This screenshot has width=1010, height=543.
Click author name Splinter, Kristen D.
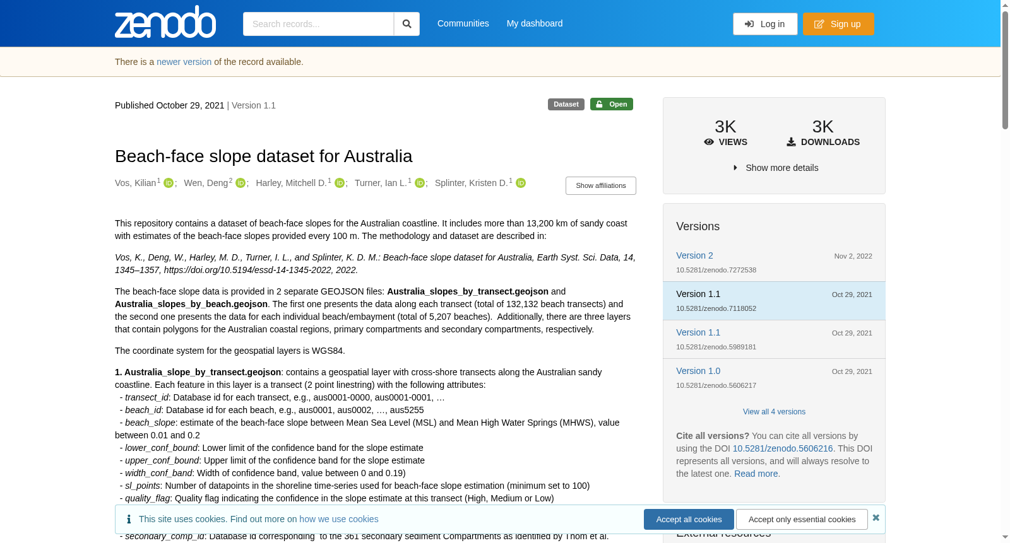click(x=471, y=183)
